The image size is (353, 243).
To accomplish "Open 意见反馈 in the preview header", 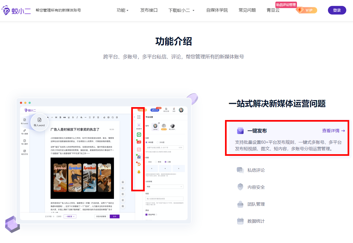I will pyautogui.click(x=166, y=110).
